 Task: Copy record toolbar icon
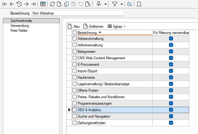click(67, 4)
